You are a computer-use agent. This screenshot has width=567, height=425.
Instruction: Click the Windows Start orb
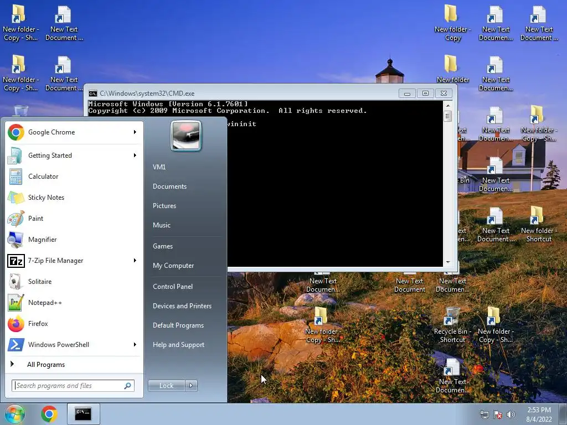(14, 414)
